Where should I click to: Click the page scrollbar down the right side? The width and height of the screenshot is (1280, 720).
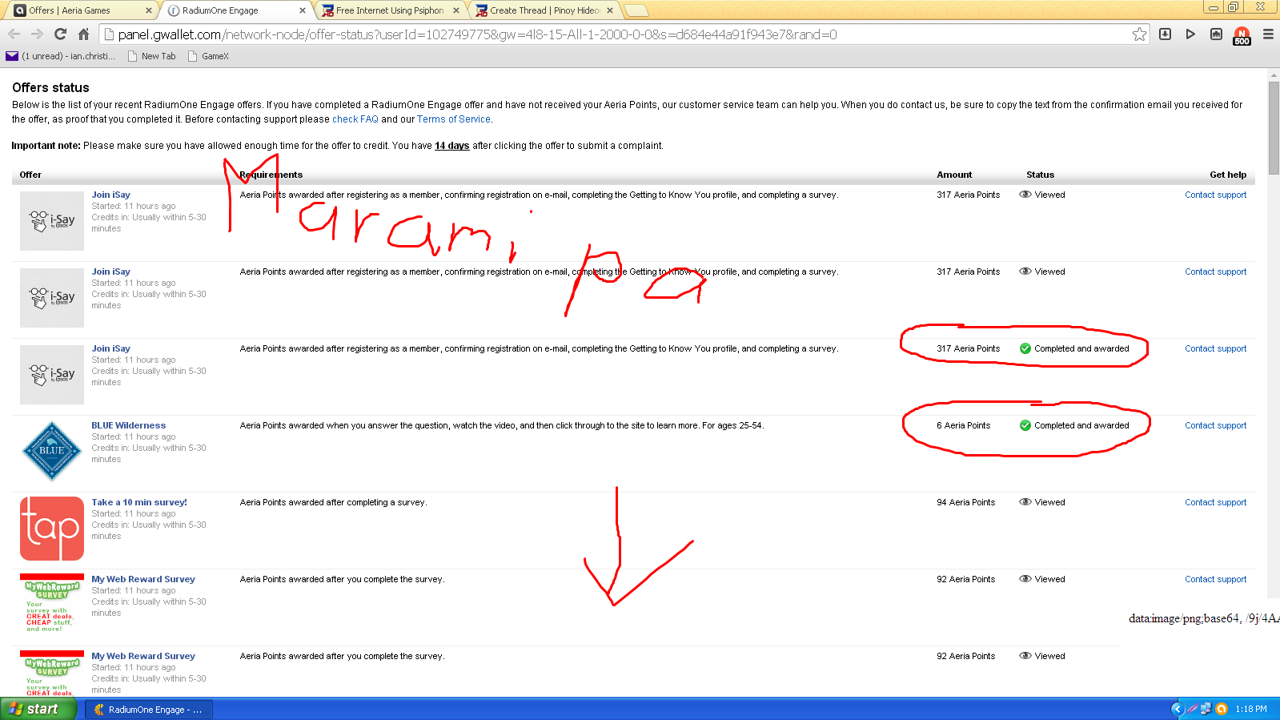coord(1274,128)
